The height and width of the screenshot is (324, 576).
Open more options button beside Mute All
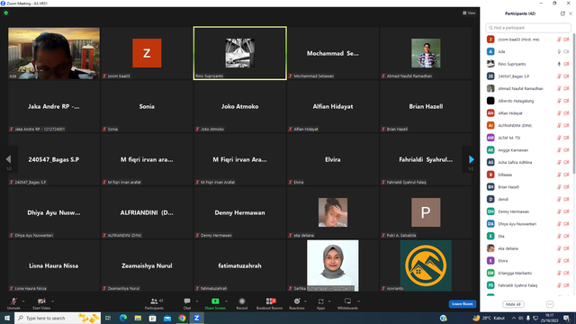pyautogui.click(x=550, y=304)
